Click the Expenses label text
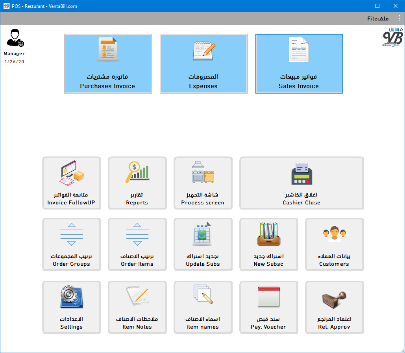 (x=203, y=86)
